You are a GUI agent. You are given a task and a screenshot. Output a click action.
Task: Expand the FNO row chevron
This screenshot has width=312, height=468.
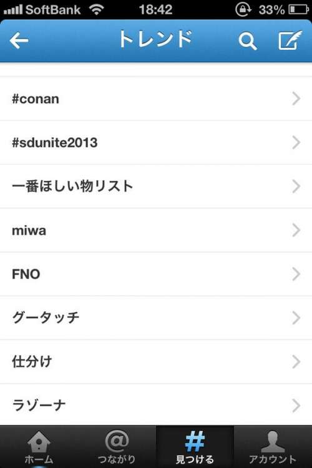click(296, 274)
